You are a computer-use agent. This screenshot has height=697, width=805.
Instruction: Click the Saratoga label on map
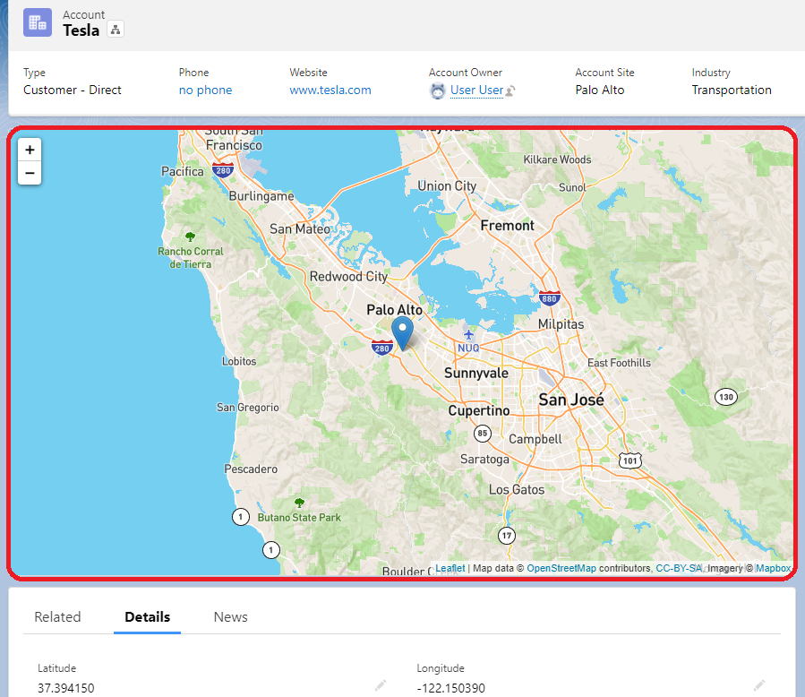coord(484,460)
